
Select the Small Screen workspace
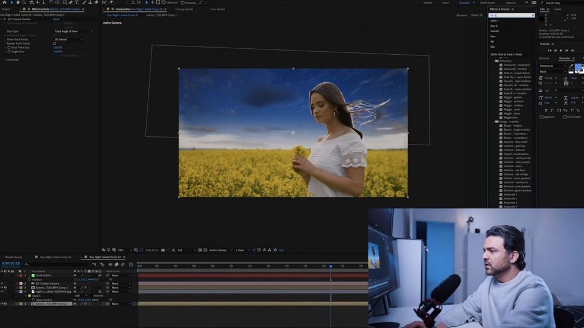point(487,2)
